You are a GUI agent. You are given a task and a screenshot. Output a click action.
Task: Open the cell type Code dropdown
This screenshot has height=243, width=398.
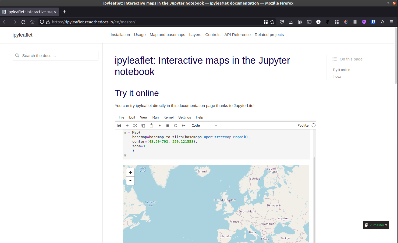[204, 126]
